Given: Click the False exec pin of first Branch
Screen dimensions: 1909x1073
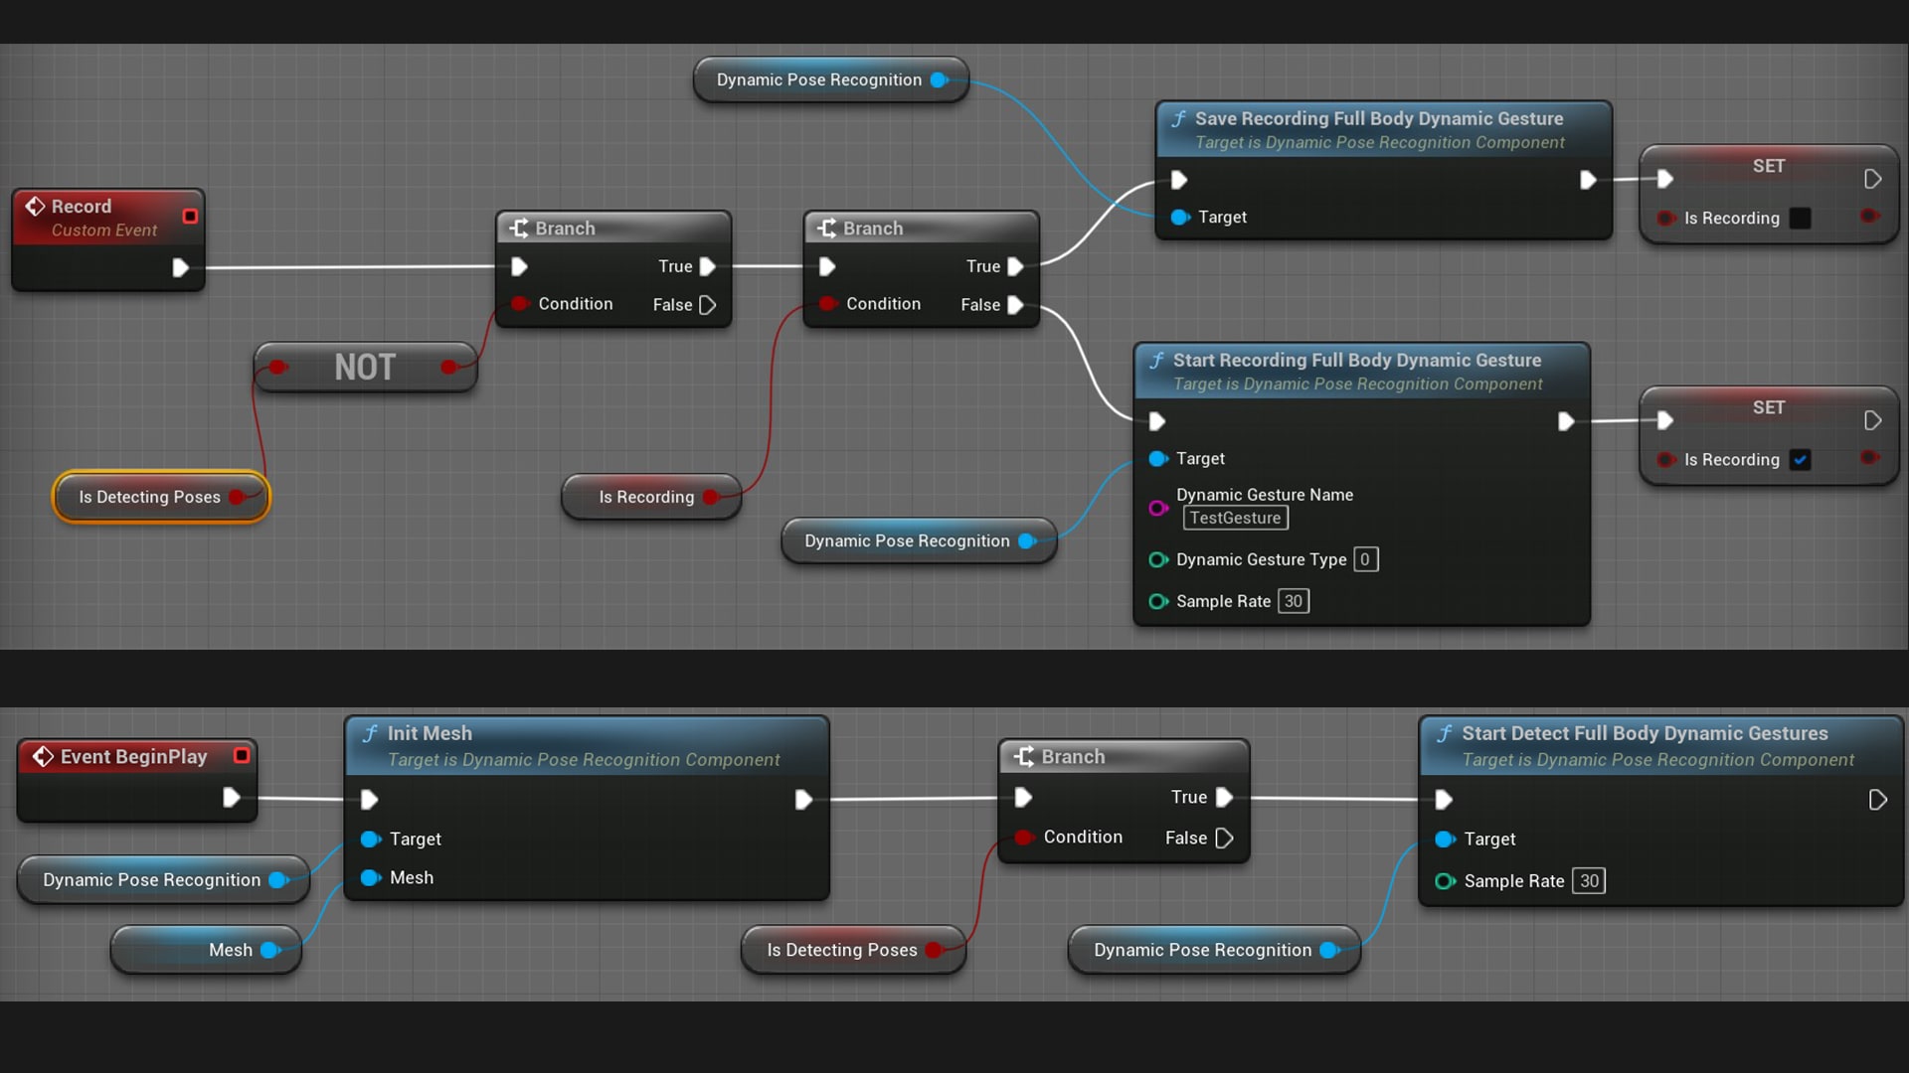Looking at the screenshot, I should [x=707, y=305].
